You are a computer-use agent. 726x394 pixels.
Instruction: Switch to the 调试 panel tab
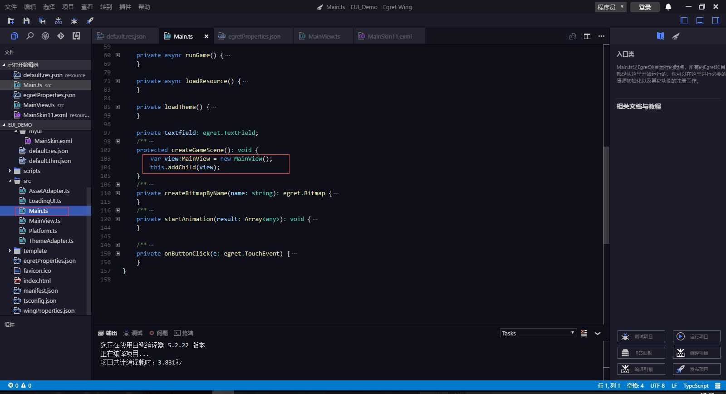click(x=132, y=333)
